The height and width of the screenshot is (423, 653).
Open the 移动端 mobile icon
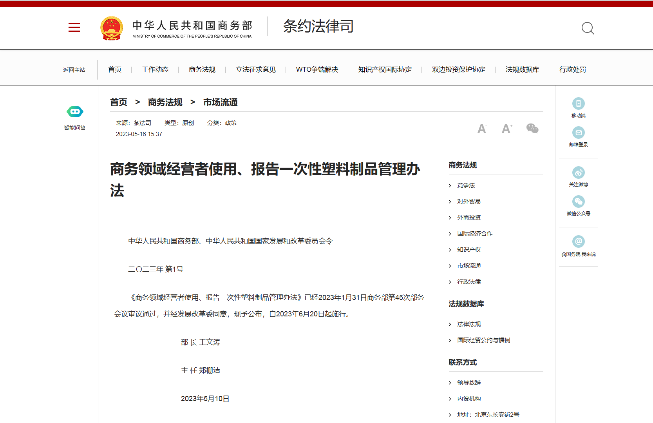pos(578,103)
